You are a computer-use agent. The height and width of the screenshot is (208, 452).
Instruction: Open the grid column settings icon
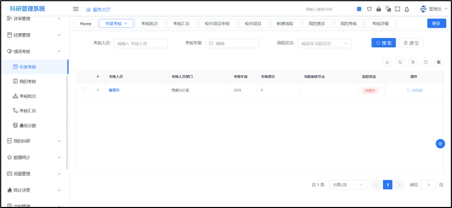pos(438,62)
